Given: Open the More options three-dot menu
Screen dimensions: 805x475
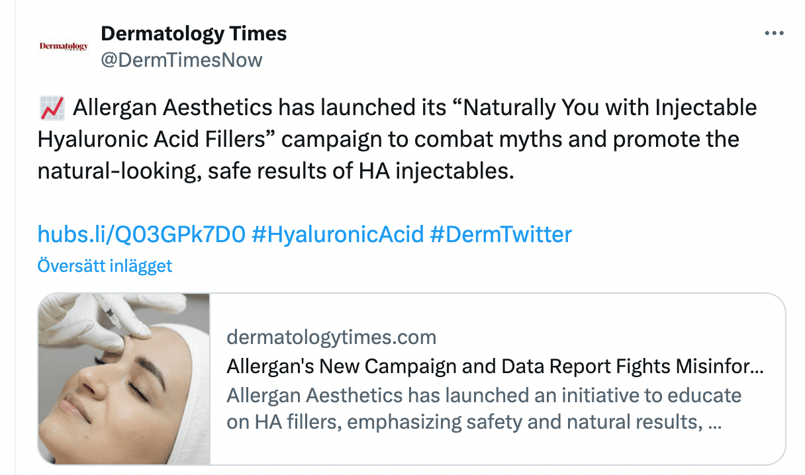Looking at the screenshot, I should tap(773, 33).
